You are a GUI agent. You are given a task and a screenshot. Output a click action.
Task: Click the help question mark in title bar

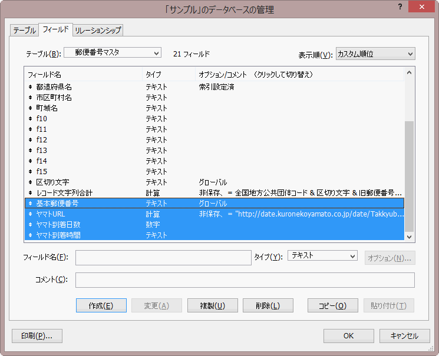(x=400, y=7)
